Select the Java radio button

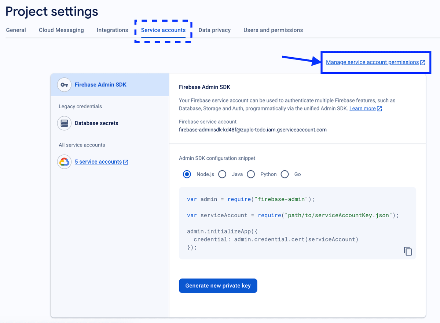click(x=222, y=174)
